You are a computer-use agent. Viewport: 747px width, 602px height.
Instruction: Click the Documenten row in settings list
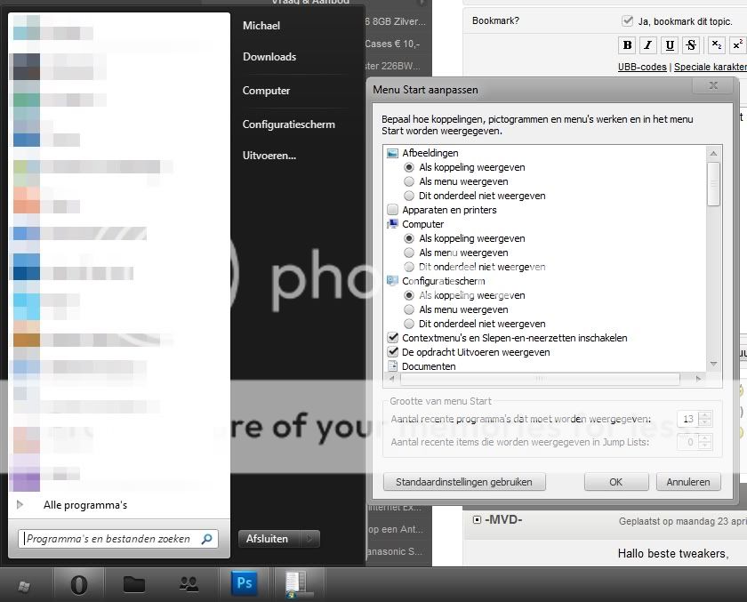[x=429, y=366]
